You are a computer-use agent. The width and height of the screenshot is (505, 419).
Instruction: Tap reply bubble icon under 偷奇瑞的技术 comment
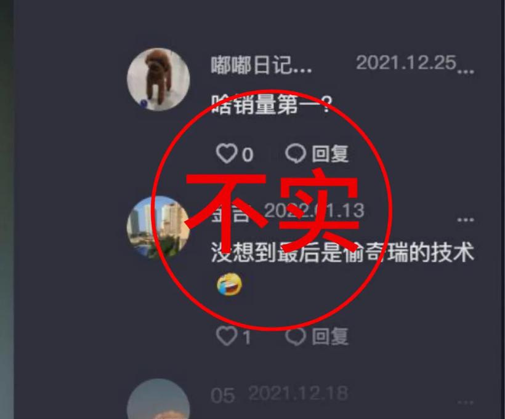pos(296,337)
